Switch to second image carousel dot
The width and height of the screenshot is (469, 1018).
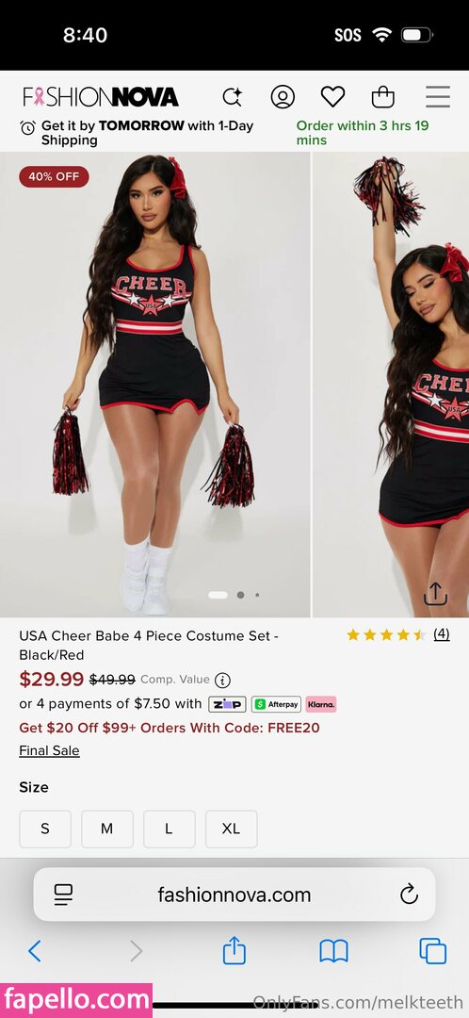[x=241, y=594]
